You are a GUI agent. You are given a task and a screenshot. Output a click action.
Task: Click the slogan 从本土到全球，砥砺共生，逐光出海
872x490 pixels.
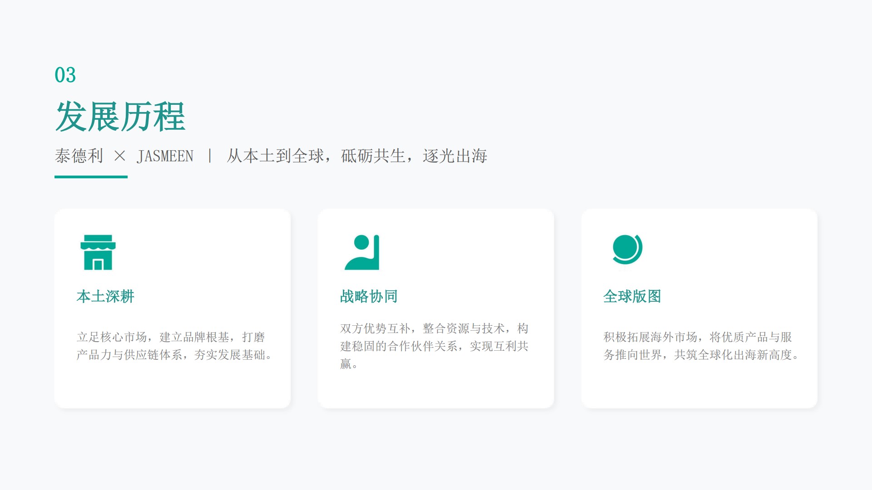coord(357,156)
